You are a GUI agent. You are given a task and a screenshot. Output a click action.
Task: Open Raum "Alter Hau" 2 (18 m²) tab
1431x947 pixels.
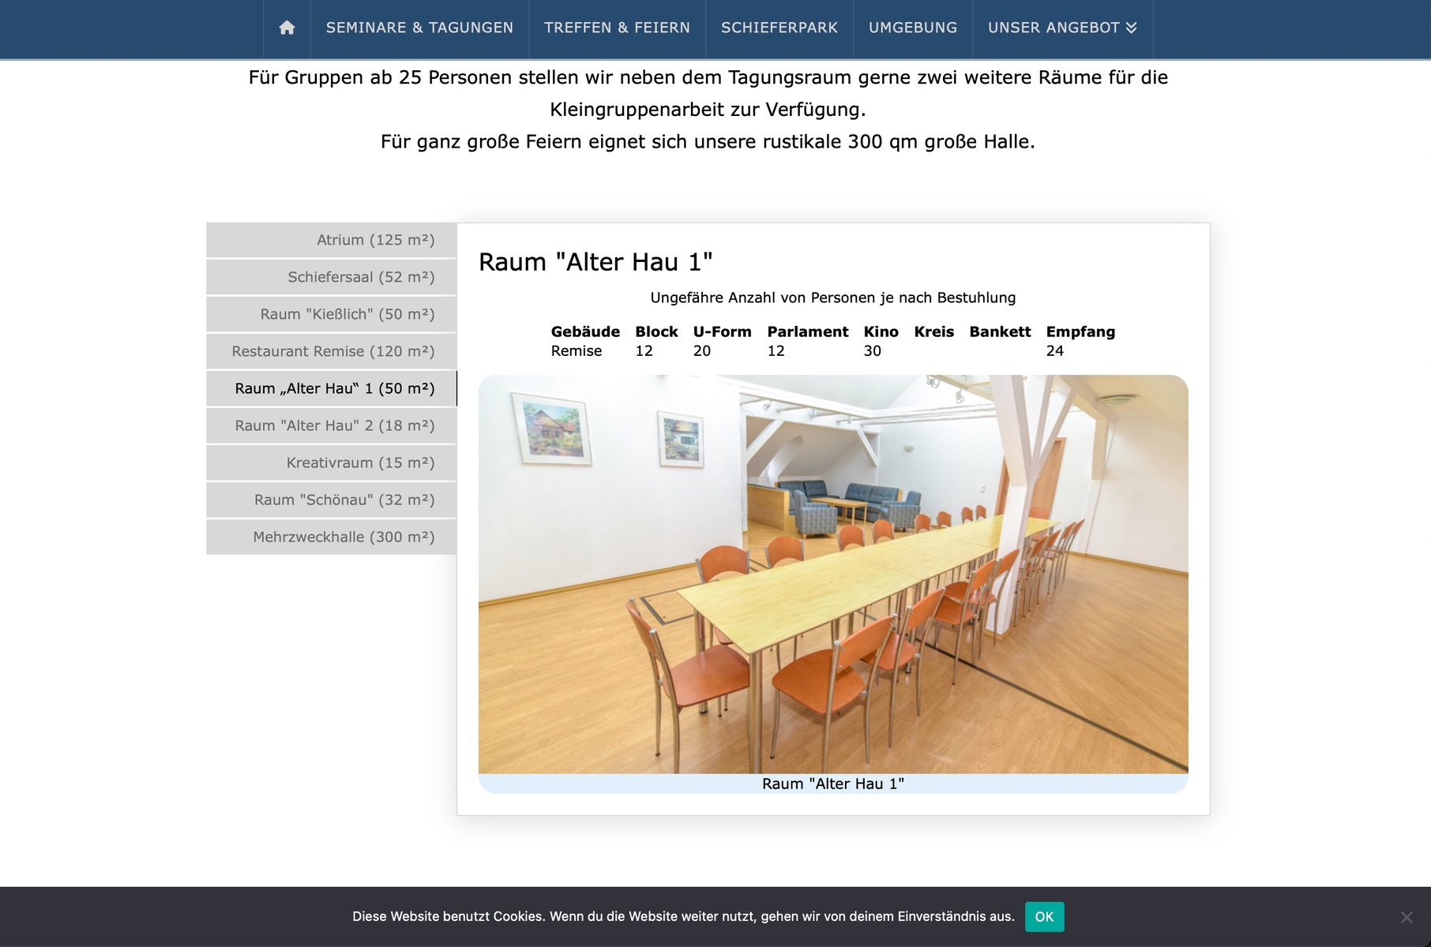[332, 425]
